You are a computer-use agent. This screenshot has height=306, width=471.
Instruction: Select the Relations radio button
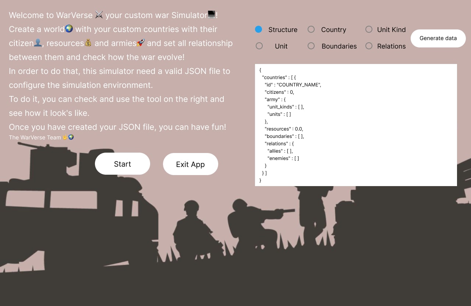point(369,46)
